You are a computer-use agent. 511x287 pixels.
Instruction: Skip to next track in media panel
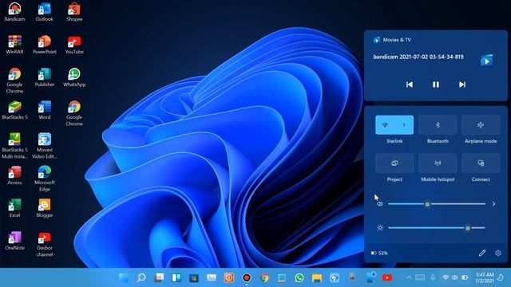pos(462,85)
